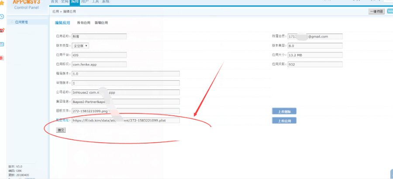
Task: Go to the 新增应用 sub-tab
Action: pyautogui.click(x=101, y=23)
